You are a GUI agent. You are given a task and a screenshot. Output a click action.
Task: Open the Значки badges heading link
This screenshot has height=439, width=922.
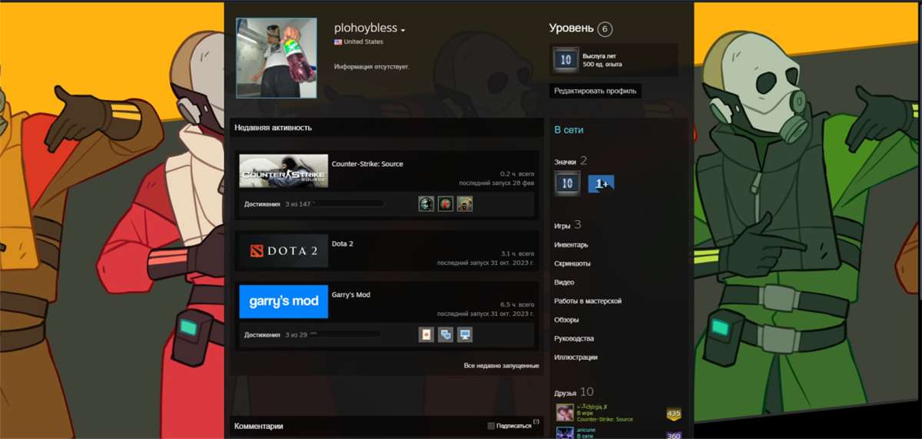[565, 162]
